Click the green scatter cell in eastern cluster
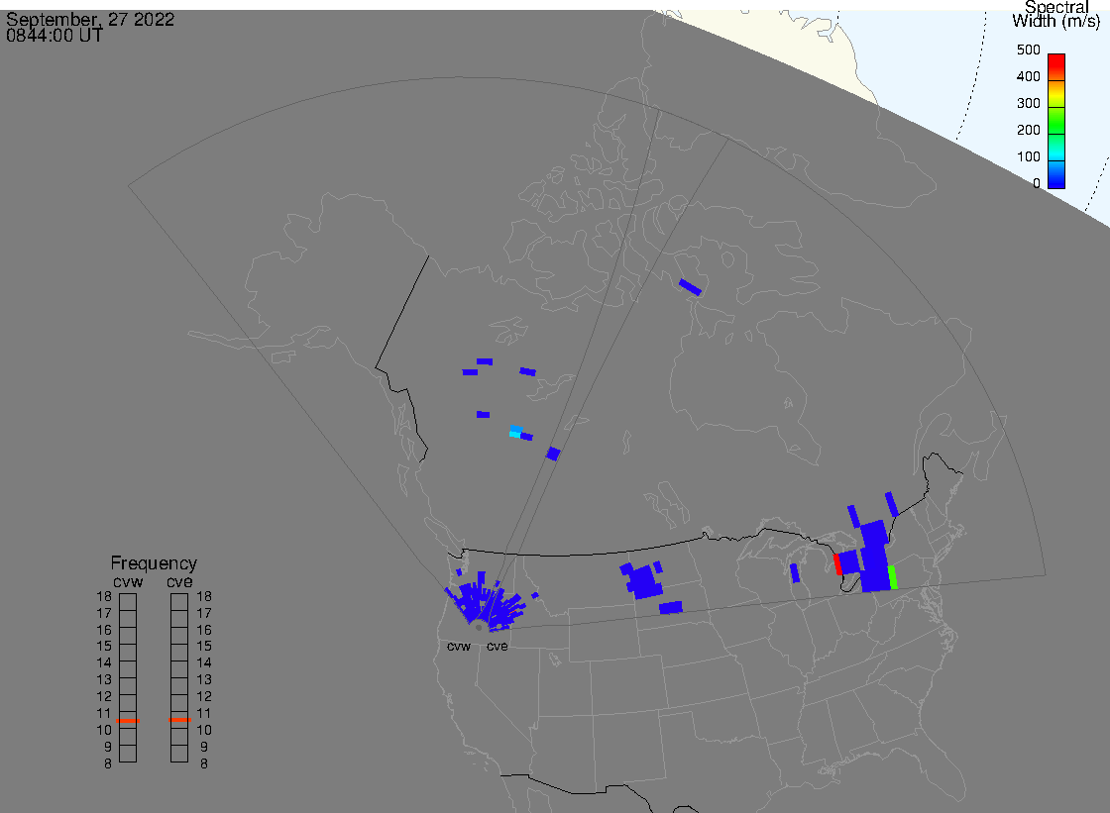Image resolution: width=1110 pixels, height=813 pixels. (893, 576)
